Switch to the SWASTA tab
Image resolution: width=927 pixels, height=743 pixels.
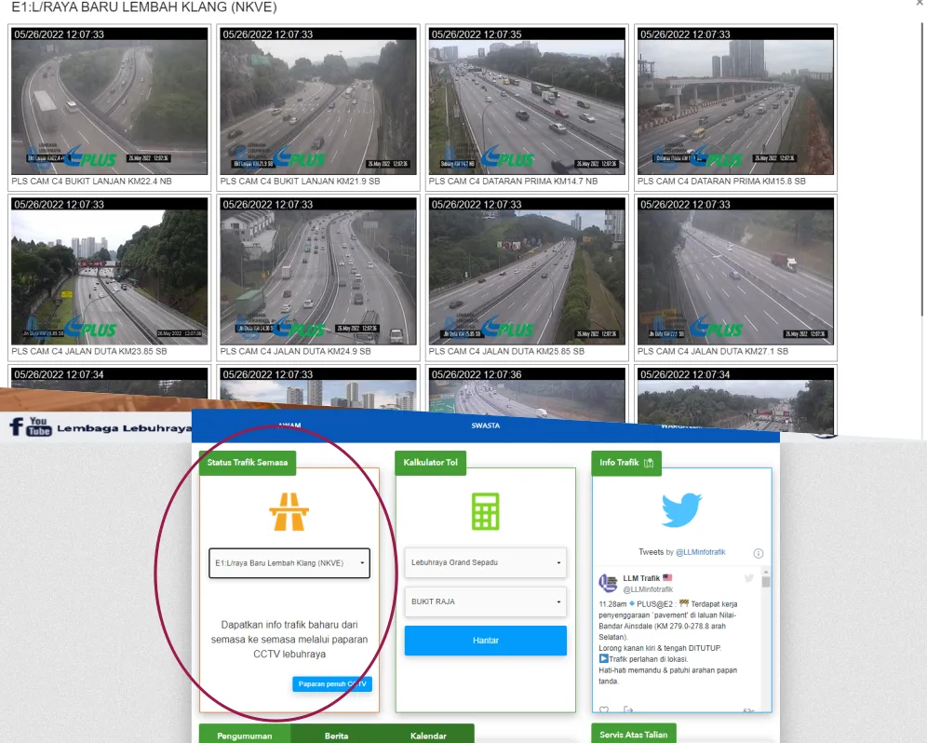pyautogui.click(x=485, y=426)
